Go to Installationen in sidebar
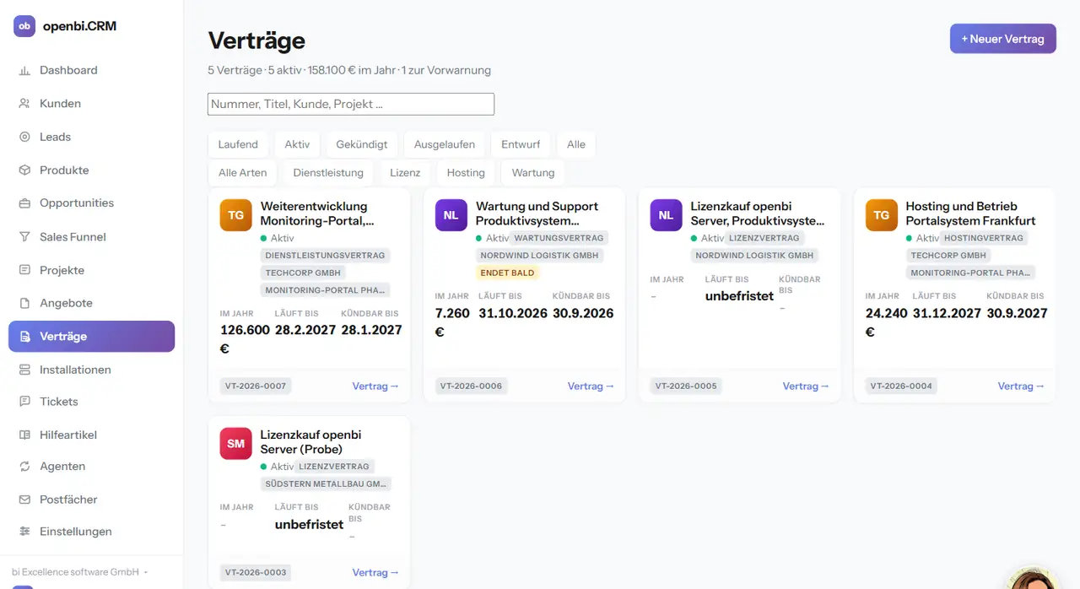The width and height of the screenshot is (1080, 589). tap(91, 370)
